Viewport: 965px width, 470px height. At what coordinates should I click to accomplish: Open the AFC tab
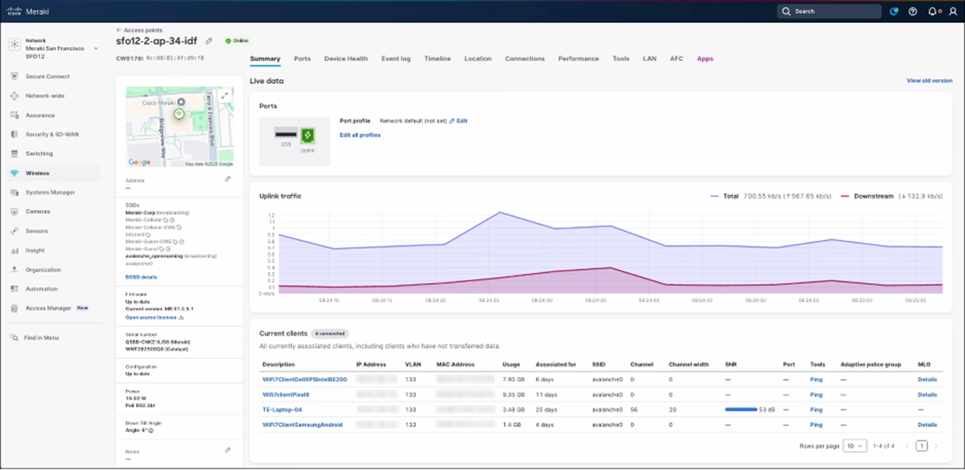(677, 59)
